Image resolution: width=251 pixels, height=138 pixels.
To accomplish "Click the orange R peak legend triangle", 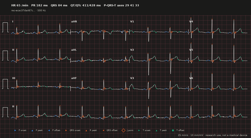I will point(86,130).
